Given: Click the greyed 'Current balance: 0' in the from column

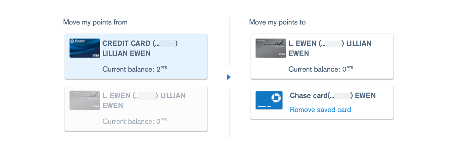Looking at the screenshot, I should (x=135, y=121).
